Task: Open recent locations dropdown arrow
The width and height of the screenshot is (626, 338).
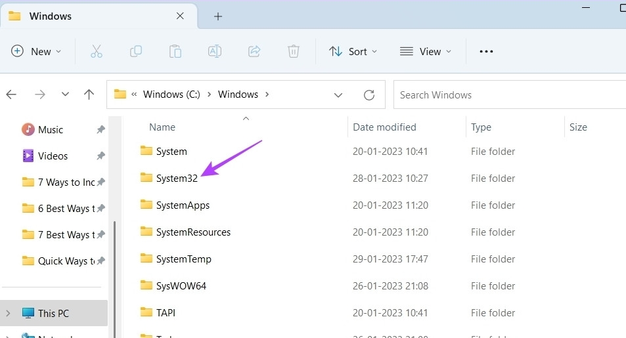Action: (65, 95)
